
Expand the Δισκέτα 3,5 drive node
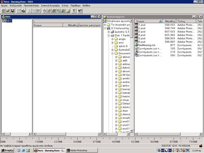pos(109,32)
